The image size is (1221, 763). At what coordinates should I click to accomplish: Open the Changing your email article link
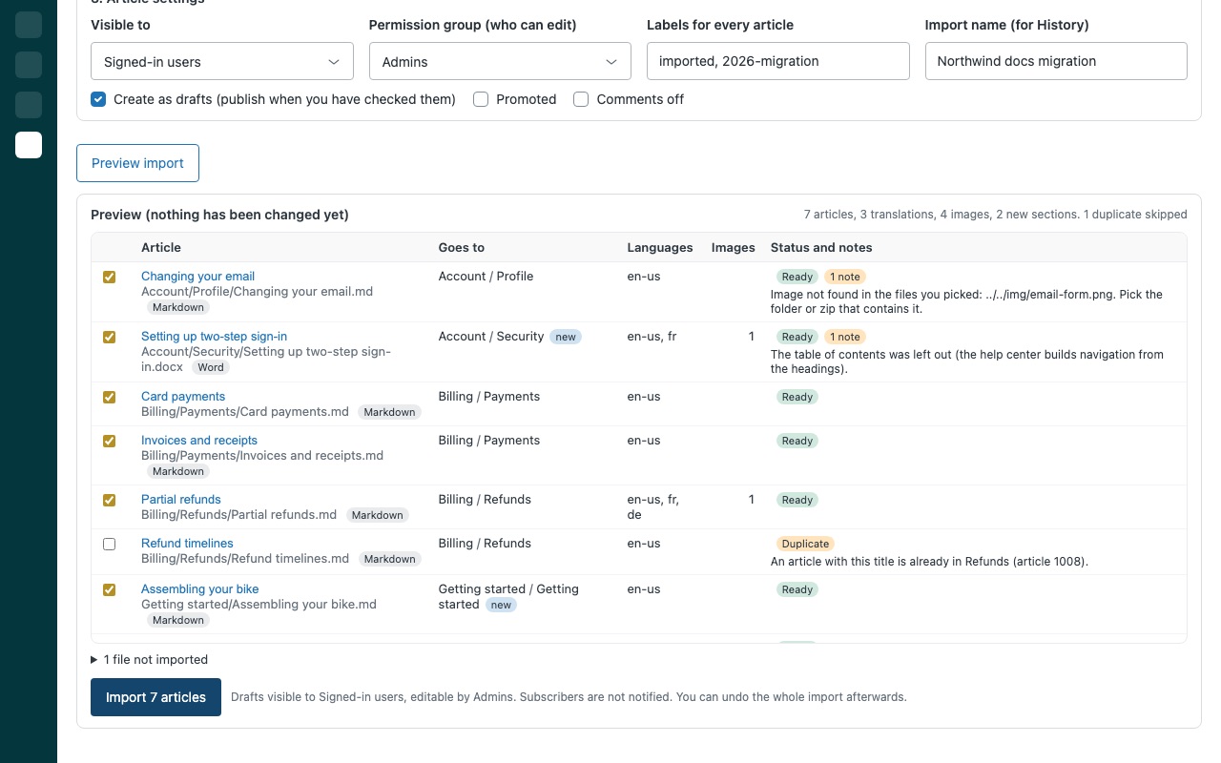tap(197, 276)
